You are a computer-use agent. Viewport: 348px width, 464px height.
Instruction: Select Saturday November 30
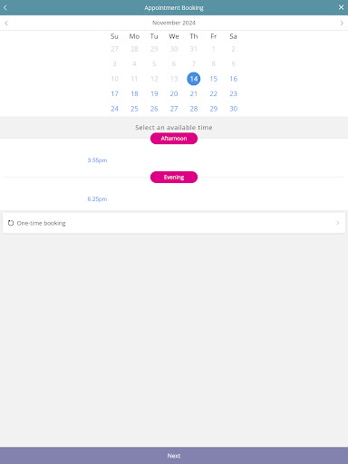click(234, 109)
